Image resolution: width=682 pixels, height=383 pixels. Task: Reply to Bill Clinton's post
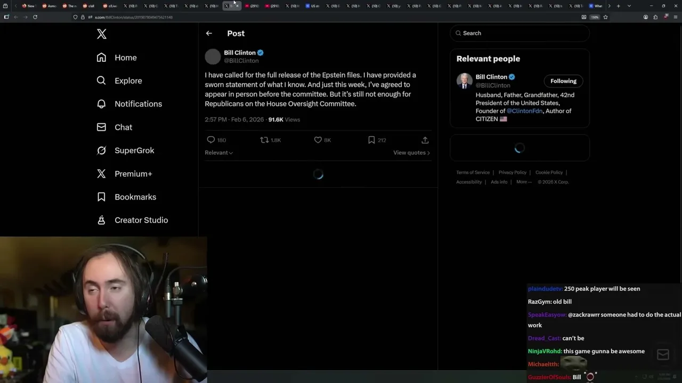211,140
